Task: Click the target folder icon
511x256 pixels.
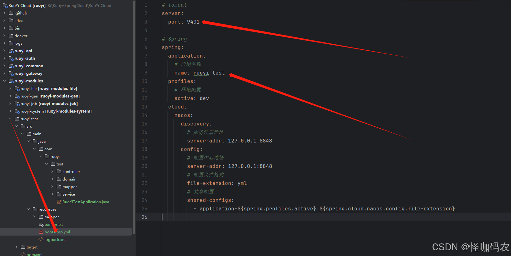Action: [x=23, y=247]
